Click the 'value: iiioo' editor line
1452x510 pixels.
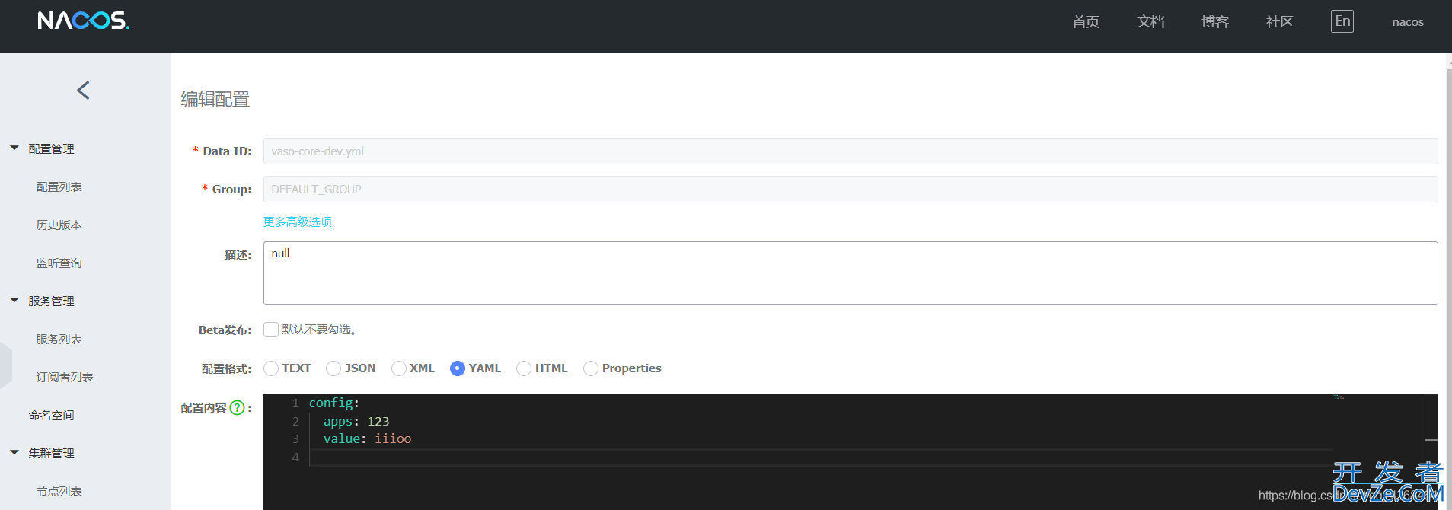click(x=367, y=438)
